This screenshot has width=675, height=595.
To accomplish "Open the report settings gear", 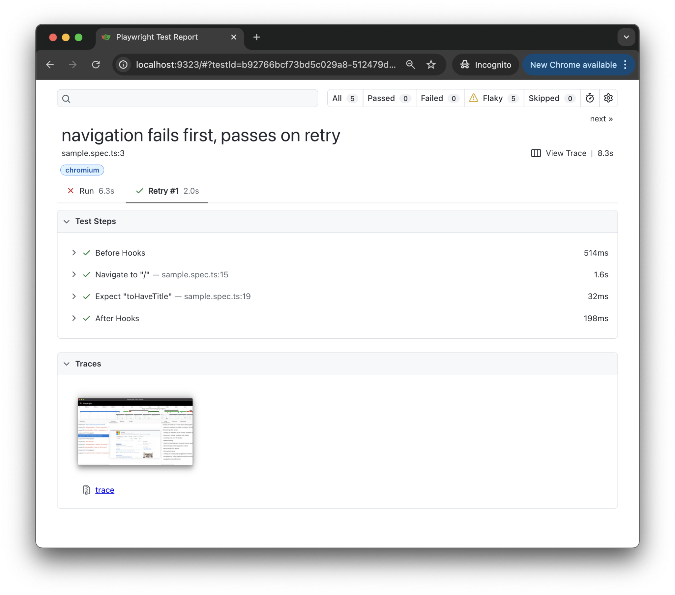I will click(608, 98).
